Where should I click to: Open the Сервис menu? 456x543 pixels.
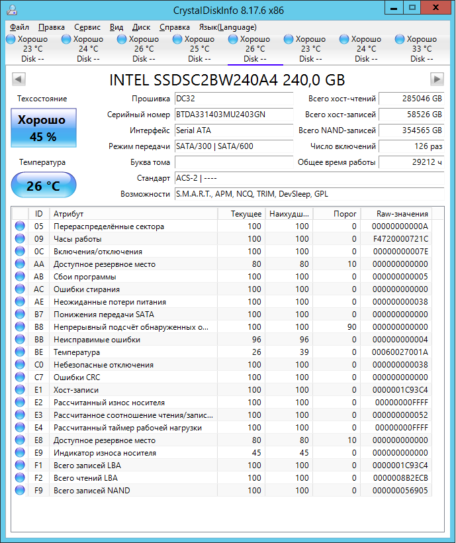pos(87,27)
